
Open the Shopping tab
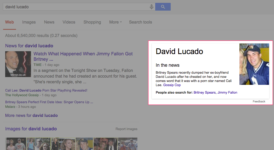(x=92, y=22)
